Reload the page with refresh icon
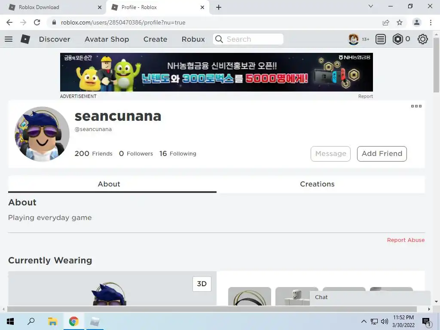The width and height of the screenshot is (440, 330). click(x=37, y=22)
